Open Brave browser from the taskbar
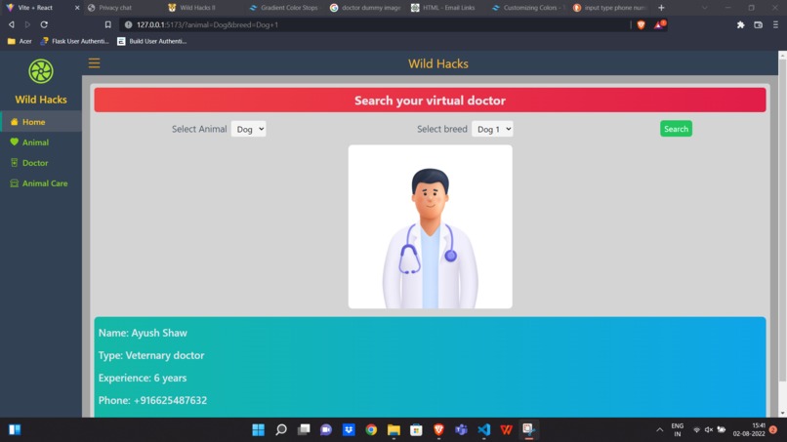Viewport: 787px width, 442px height. [438, 429]
